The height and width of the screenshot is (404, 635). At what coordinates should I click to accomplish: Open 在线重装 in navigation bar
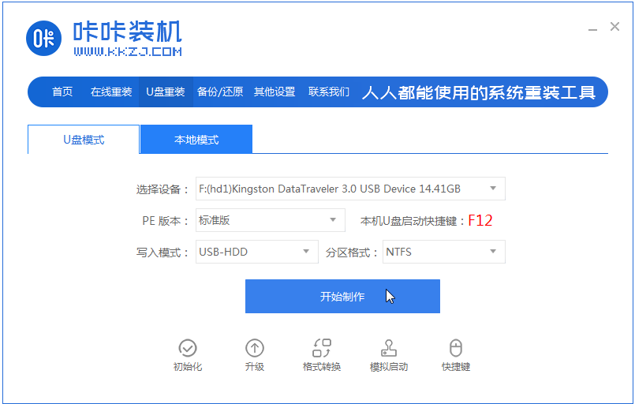pyautogui.click(x=111, y=92)
